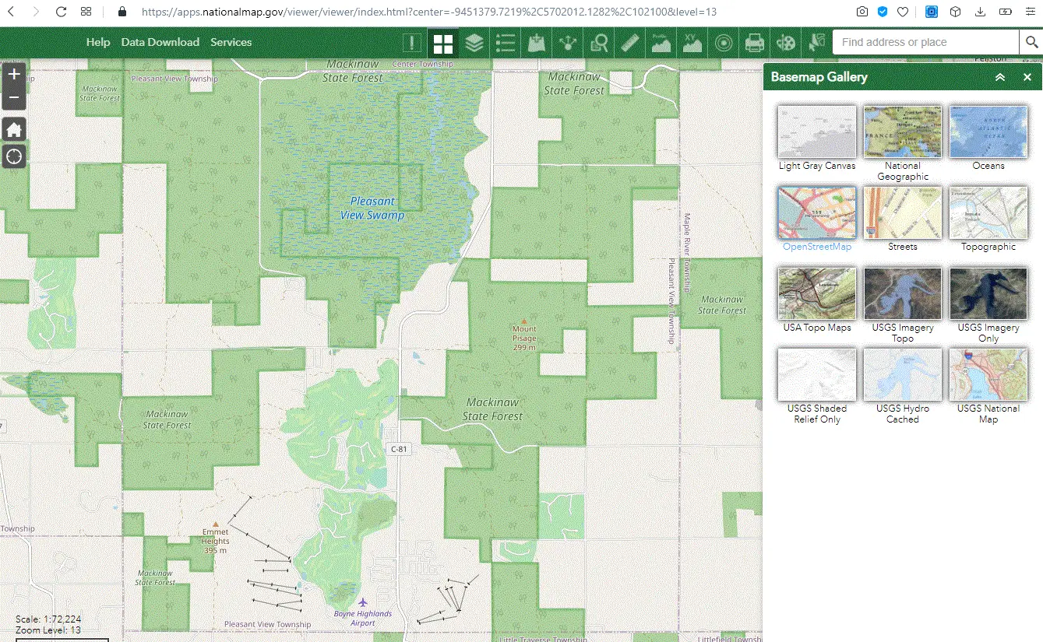Screen dimensions: 1043x642
Task: Select the USGS Imagery Topo basemap
Action: (902, 294)
